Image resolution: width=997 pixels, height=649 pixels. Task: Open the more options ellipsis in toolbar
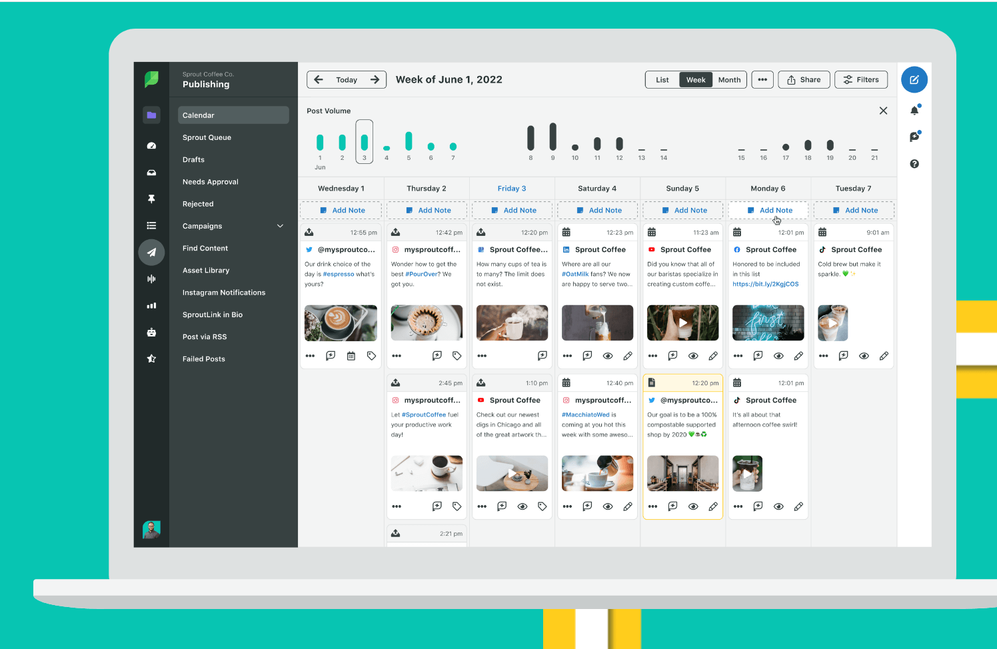[x=762, y=79]
